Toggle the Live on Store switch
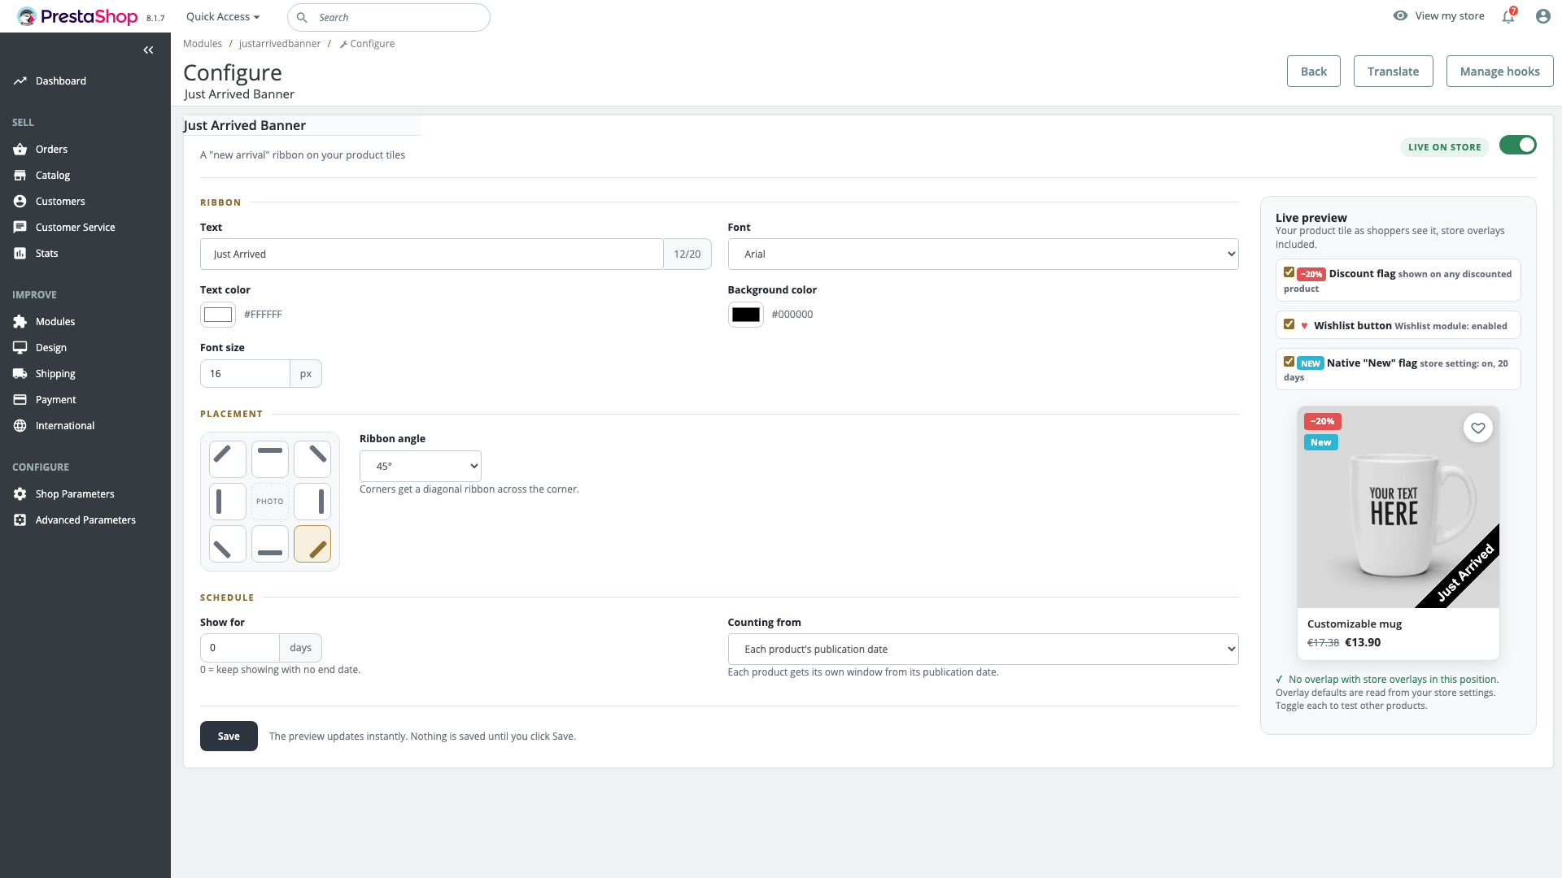Viewport: 1562px width, 878px height. click(1518, 145)
